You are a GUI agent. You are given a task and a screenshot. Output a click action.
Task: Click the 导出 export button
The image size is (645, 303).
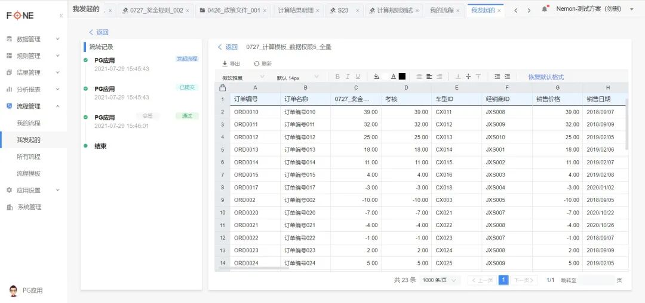(231, 64)
